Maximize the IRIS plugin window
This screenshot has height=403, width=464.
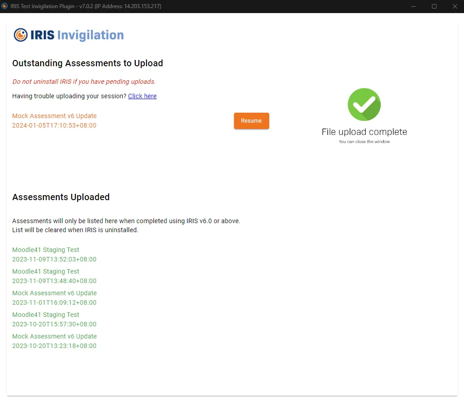434,6
